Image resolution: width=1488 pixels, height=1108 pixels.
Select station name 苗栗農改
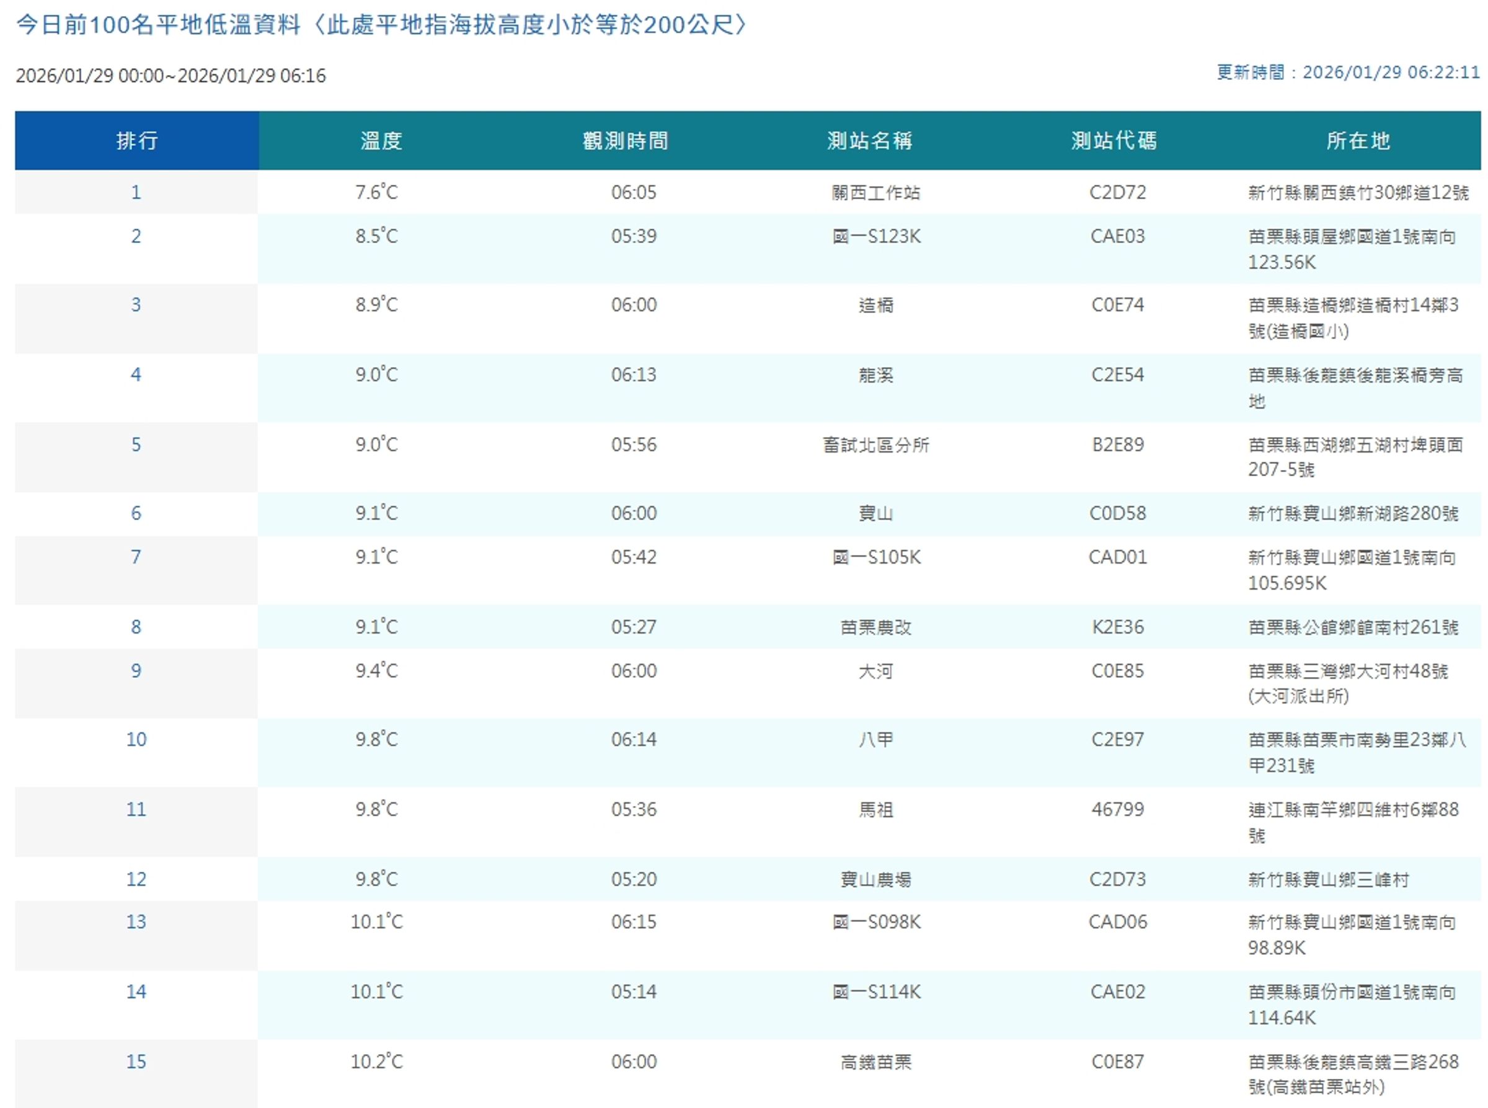tap(876, 627)
